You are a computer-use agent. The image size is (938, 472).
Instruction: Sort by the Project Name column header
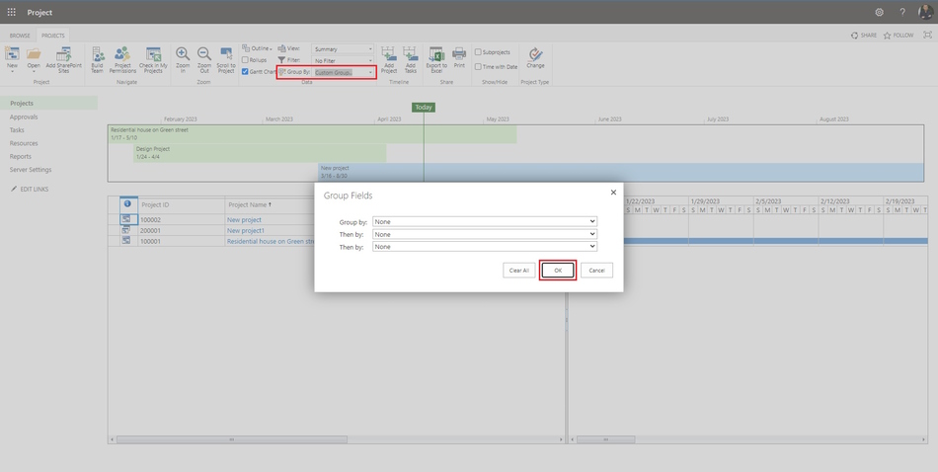(x=250, y=204)
